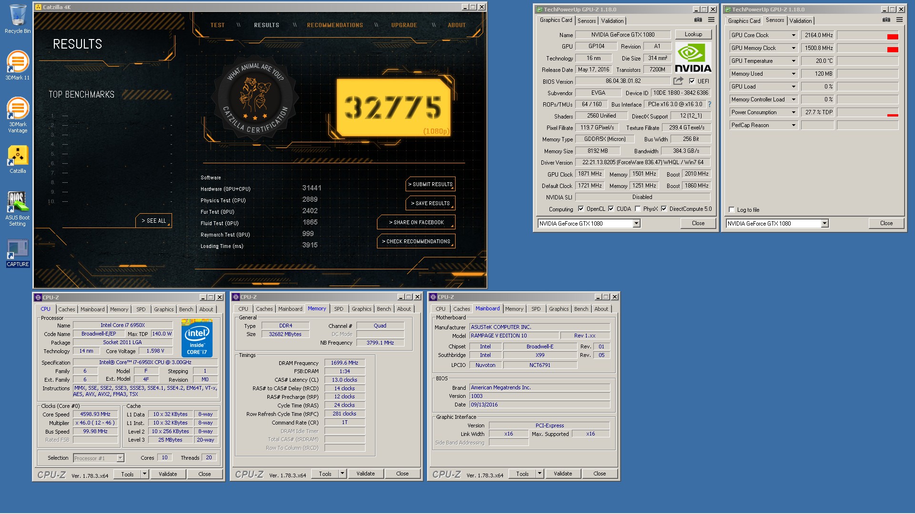Click CHECK RECOMMENDATIONS button

[416, 241]
